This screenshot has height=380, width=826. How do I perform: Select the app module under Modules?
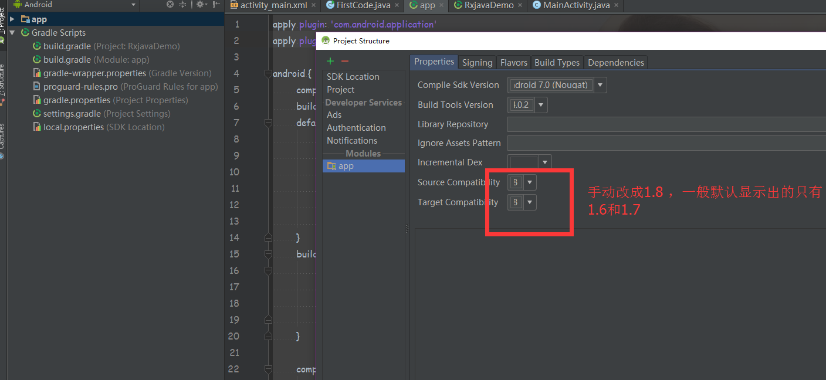364,166
